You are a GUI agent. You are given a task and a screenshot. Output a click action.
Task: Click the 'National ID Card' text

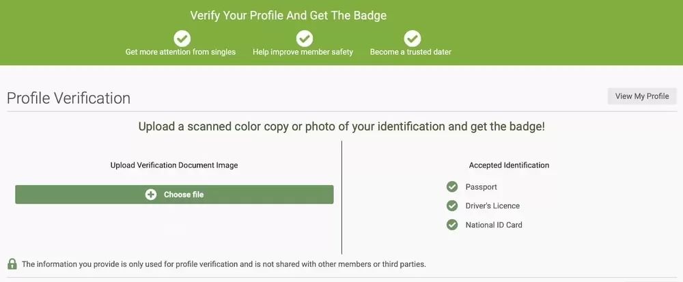coord(494,225)
